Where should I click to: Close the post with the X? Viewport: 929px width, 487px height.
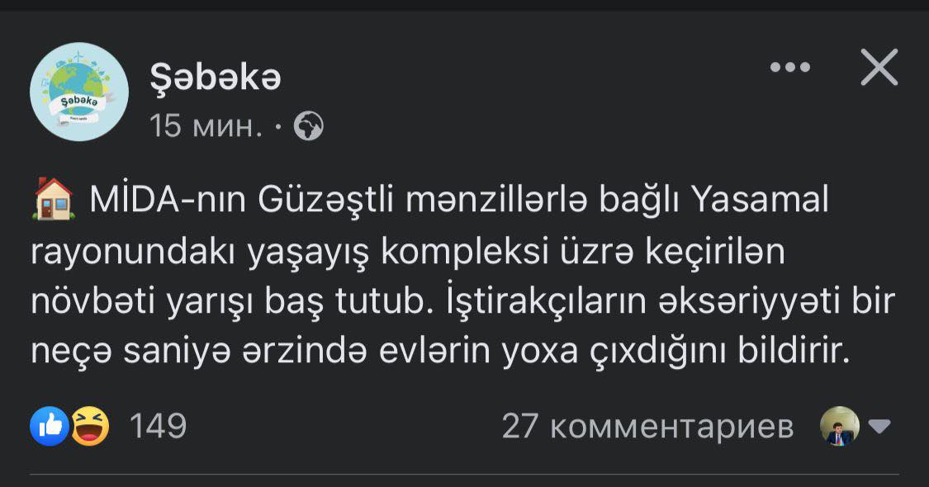click(x=879, y=68)
